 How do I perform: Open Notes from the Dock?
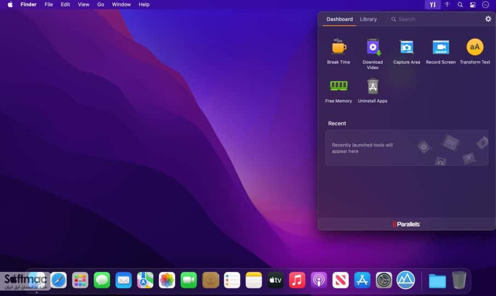pos(253,280)
